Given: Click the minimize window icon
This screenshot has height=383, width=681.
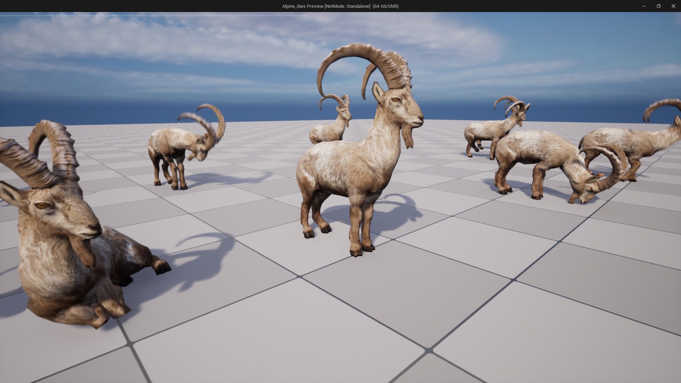Looking at the screenshot, I should click(x=644, y=6).
